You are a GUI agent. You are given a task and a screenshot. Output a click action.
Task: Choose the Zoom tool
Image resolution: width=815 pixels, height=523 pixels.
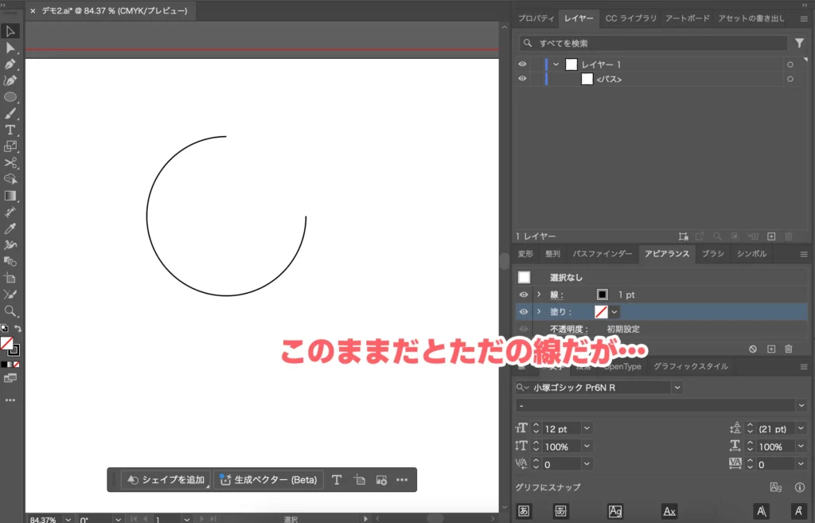[10, 310]
